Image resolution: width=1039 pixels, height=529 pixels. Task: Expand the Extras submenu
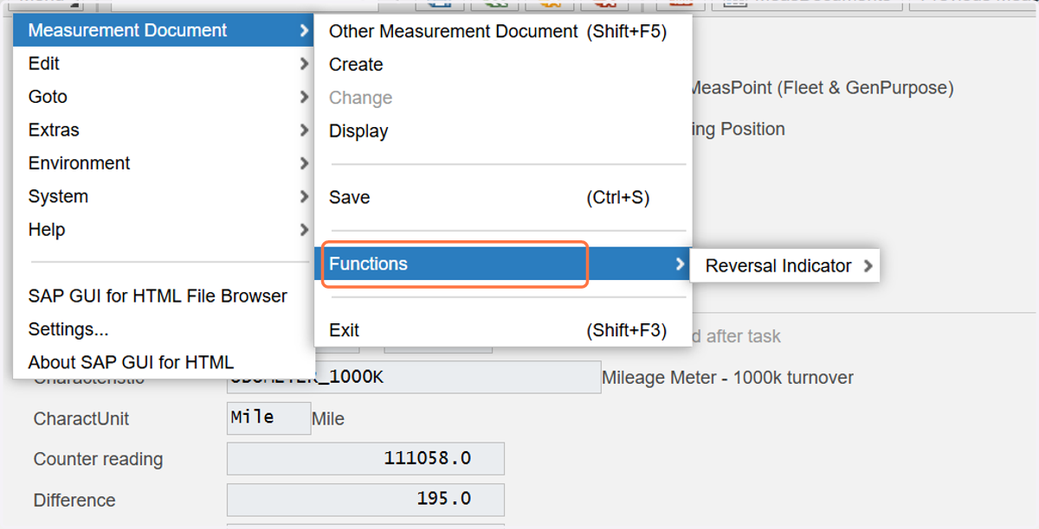click(x=164, y=130)
